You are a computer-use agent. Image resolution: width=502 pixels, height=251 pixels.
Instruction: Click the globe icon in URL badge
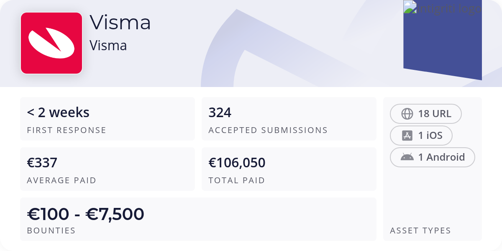(x=407, y=114)
